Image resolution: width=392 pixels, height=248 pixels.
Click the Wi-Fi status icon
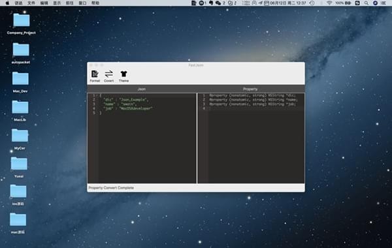pyautogui.click(x=329, y=3)
